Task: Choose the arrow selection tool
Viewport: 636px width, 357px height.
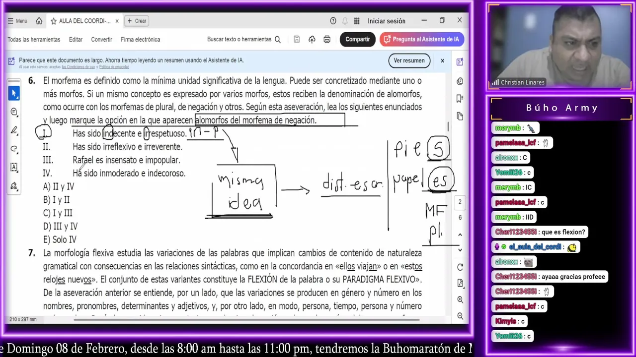Action: (14, 93)
